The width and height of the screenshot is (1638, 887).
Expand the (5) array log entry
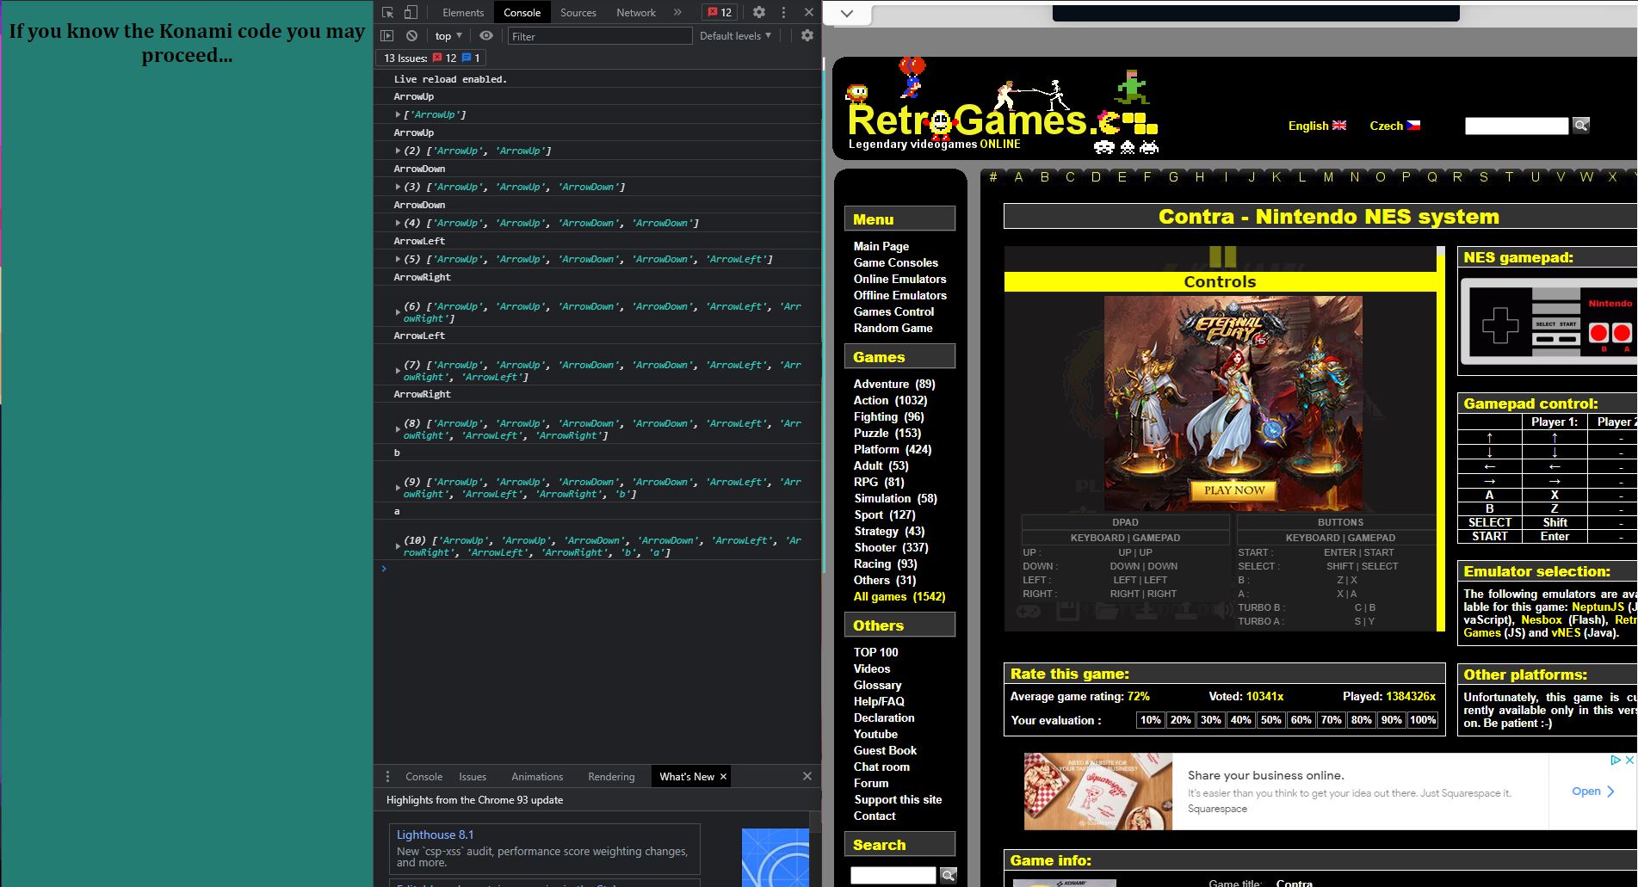pos(398,259)
